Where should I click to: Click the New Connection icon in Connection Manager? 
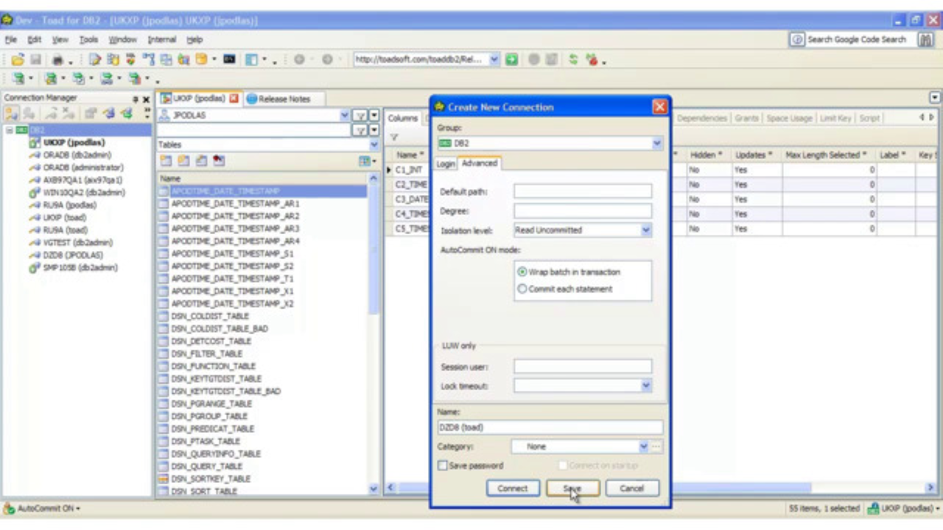(12, 114)
